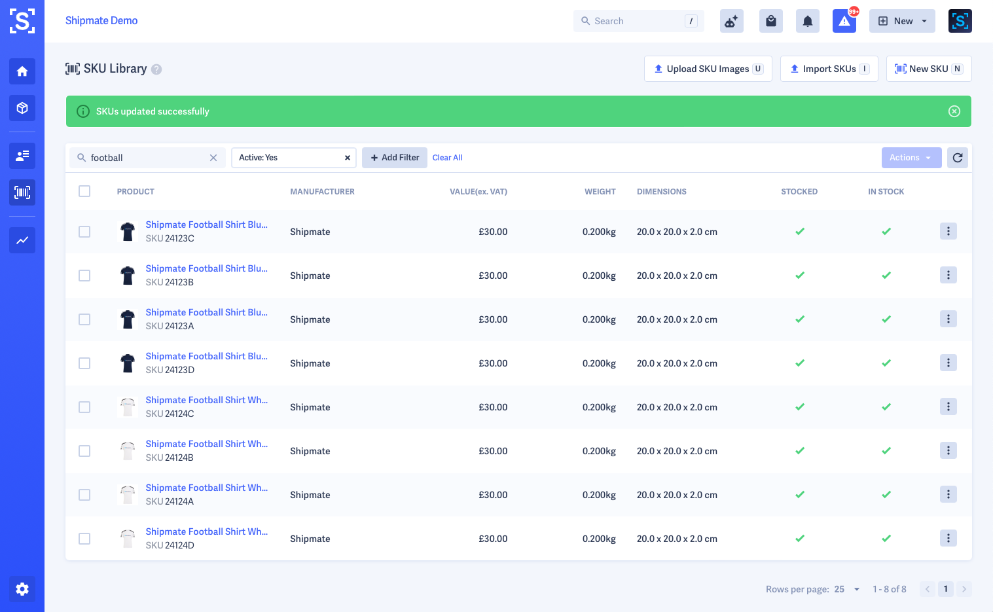Click the MANUFACTURER column header
This screenshot has height=612, width=993.
(x=322, y=192)
